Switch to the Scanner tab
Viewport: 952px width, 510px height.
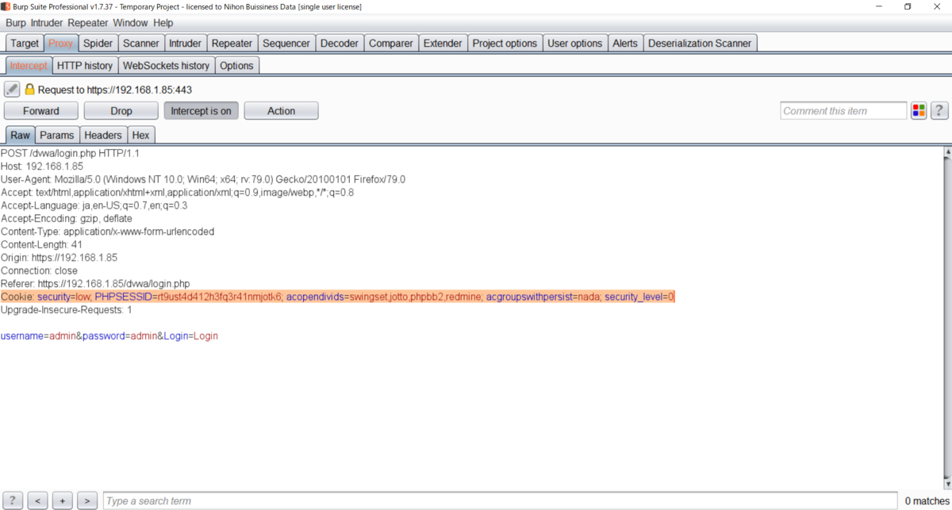click(x=141, y=43)
